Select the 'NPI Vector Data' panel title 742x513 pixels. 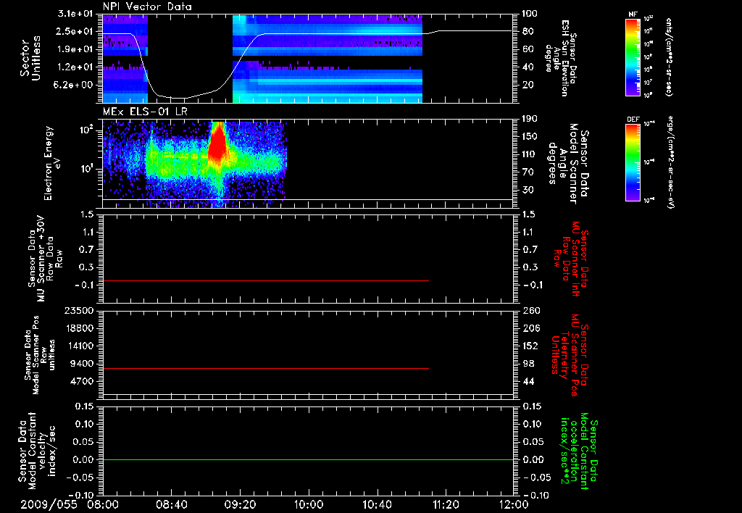(x=147, y=7)
